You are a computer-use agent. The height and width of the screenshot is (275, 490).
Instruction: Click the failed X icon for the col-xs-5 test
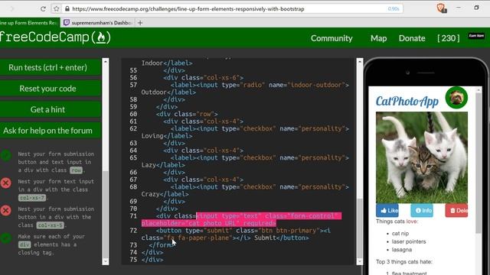coord(6,210)
